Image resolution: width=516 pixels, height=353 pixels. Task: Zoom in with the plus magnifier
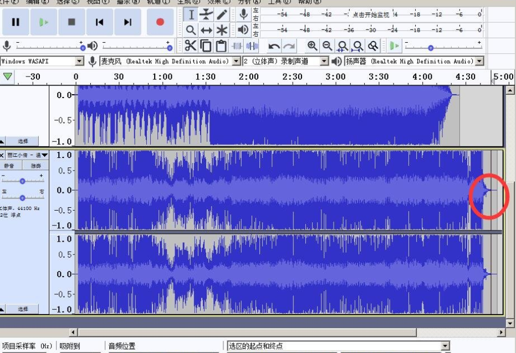312,46
